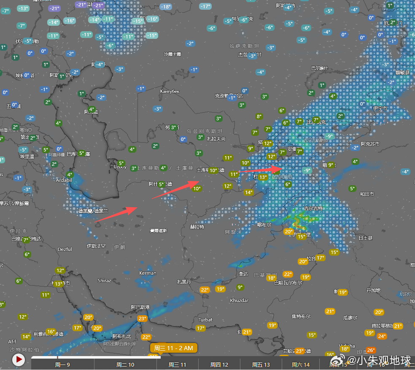
Task: Click the 扎拉夫尚 city label
Action: point(216,139)
